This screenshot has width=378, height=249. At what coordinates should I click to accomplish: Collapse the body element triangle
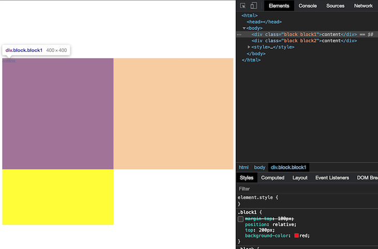(x=244, y=28)
